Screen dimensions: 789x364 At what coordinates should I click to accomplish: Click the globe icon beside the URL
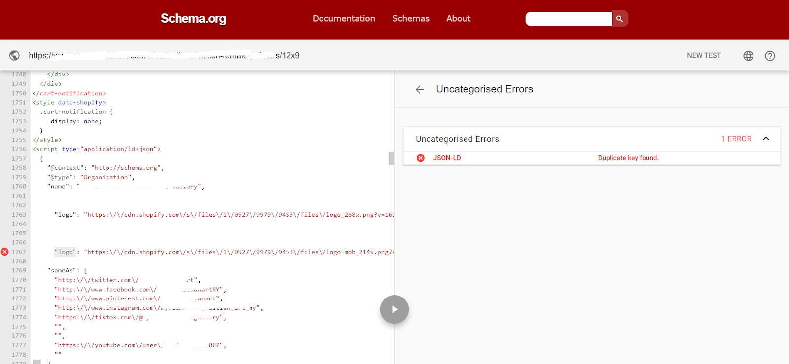pyautogui.click(x=15, y=55)
